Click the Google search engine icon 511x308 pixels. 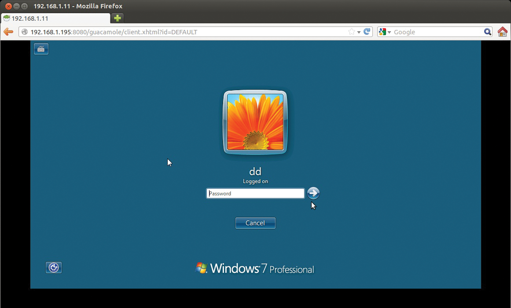pos(382,32)
